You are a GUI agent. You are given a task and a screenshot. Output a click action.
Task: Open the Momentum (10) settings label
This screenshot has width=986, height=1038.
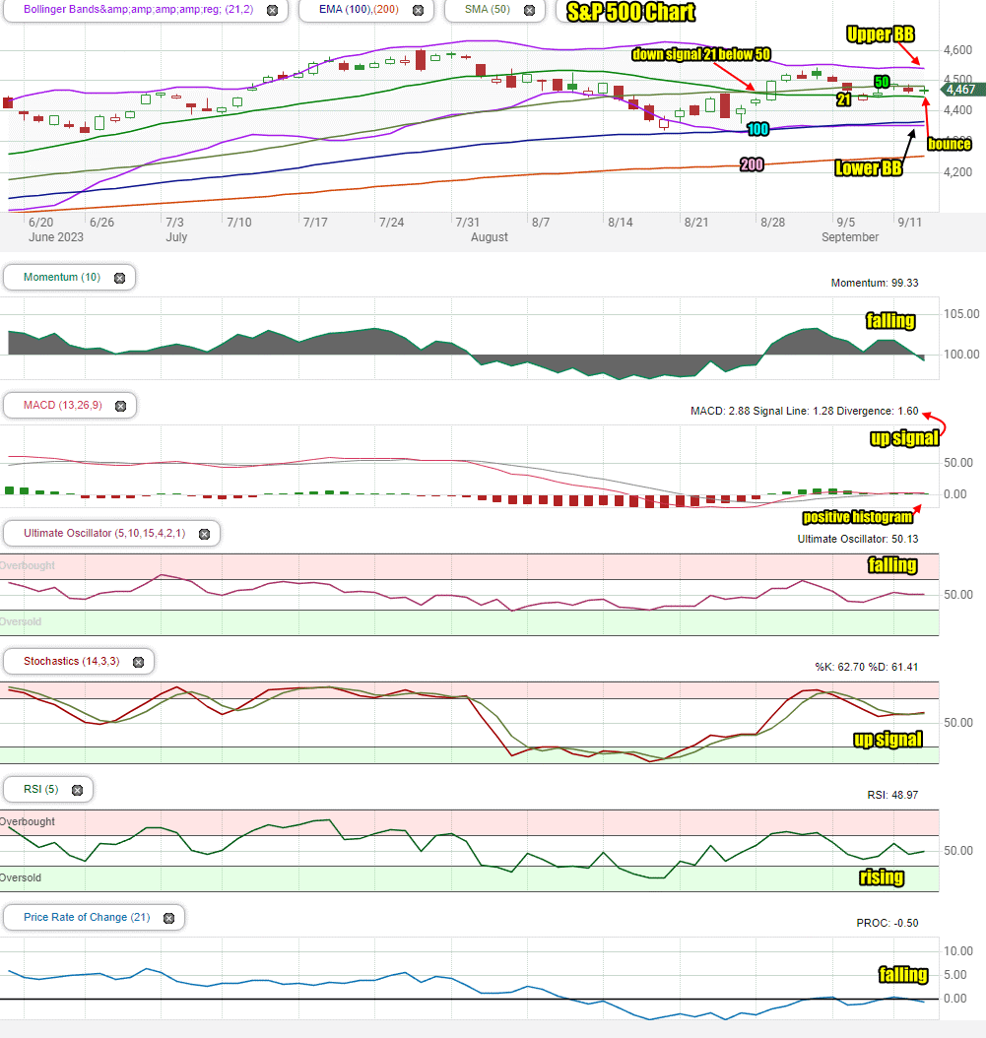[62, 278]
